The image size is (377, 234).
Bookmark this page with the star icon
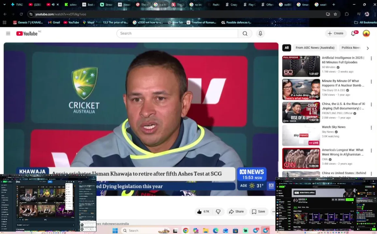[x=335, y=14]
